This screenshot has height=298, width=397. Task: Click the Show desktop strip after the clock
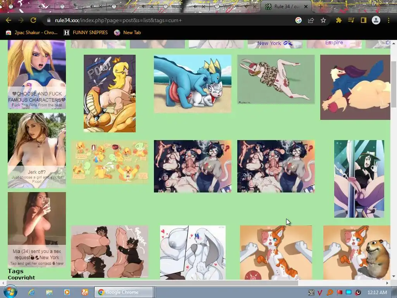coord(394,293)
